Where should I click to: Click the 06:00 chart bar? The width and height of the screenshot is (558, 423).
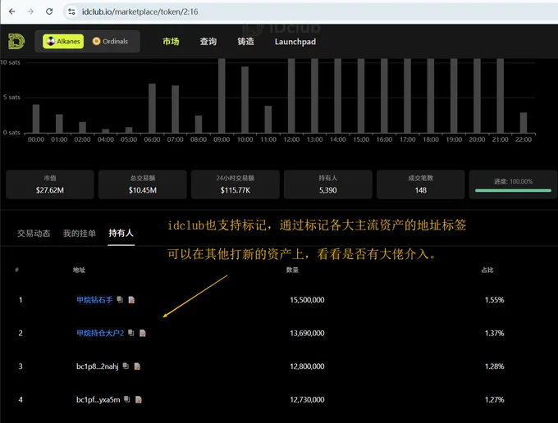(x=152, y=108)
